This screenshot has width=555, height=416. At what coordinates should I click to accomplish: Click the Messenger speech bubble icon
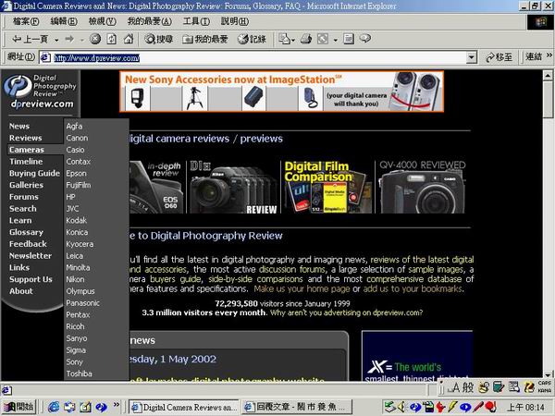click(365, 38)
